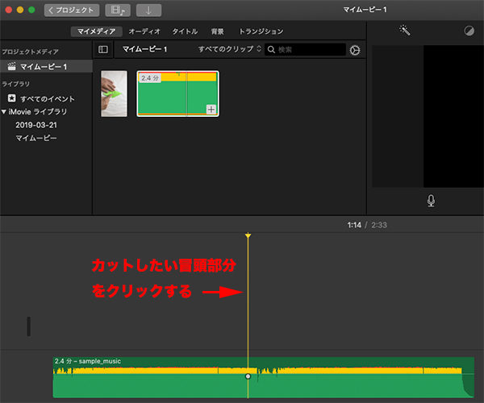Image resolution: width=484 pixels, height=403 pixels.
Task: Collapse the iMovie ライブラリ disclosure triangle
Action: [5, 112]
